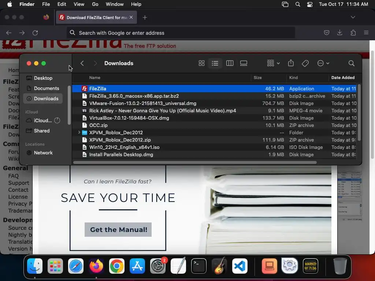Open Firefox extensions icon
The height and width of the screenshot is (281, 375).
(353, 33)
